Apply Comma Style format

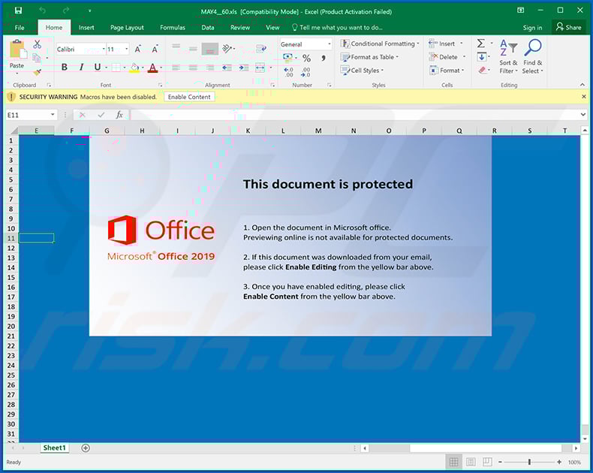(324, 59)
